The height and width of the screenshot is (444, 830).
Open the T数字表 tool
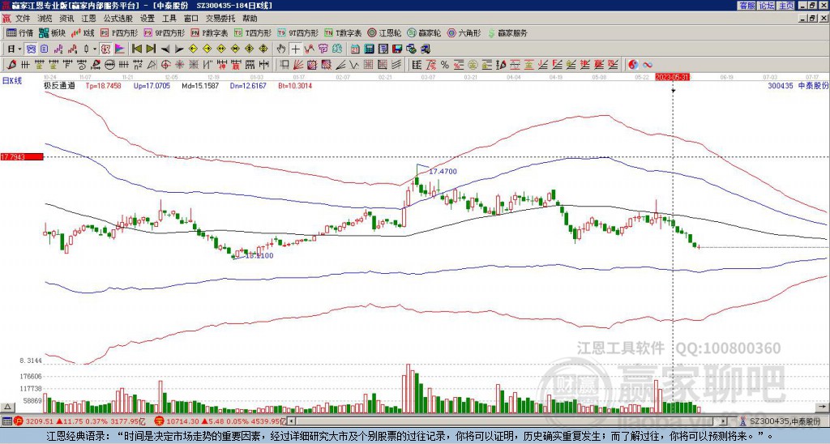(x=343, y=32)
